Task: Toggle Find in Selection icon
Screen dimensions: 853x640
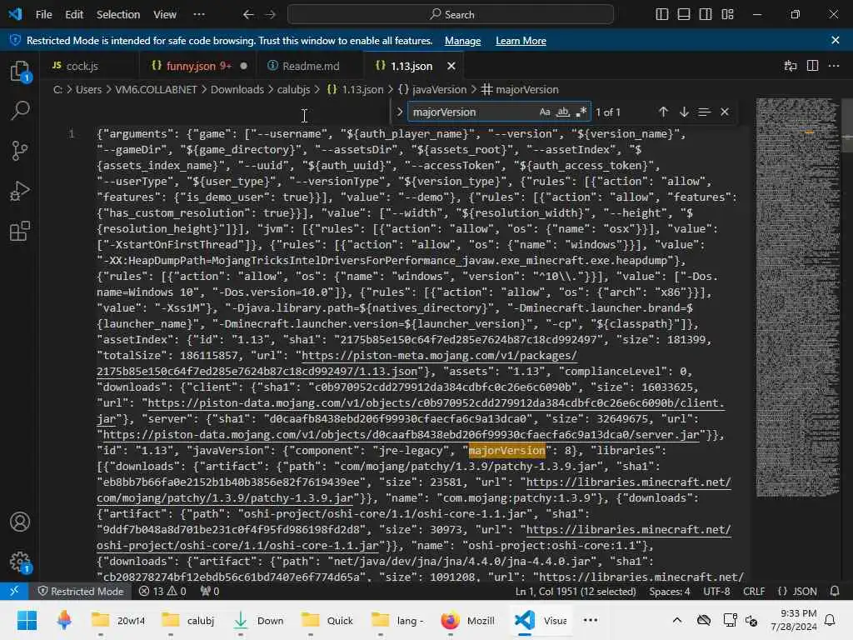Action: (x=704, y=112)
